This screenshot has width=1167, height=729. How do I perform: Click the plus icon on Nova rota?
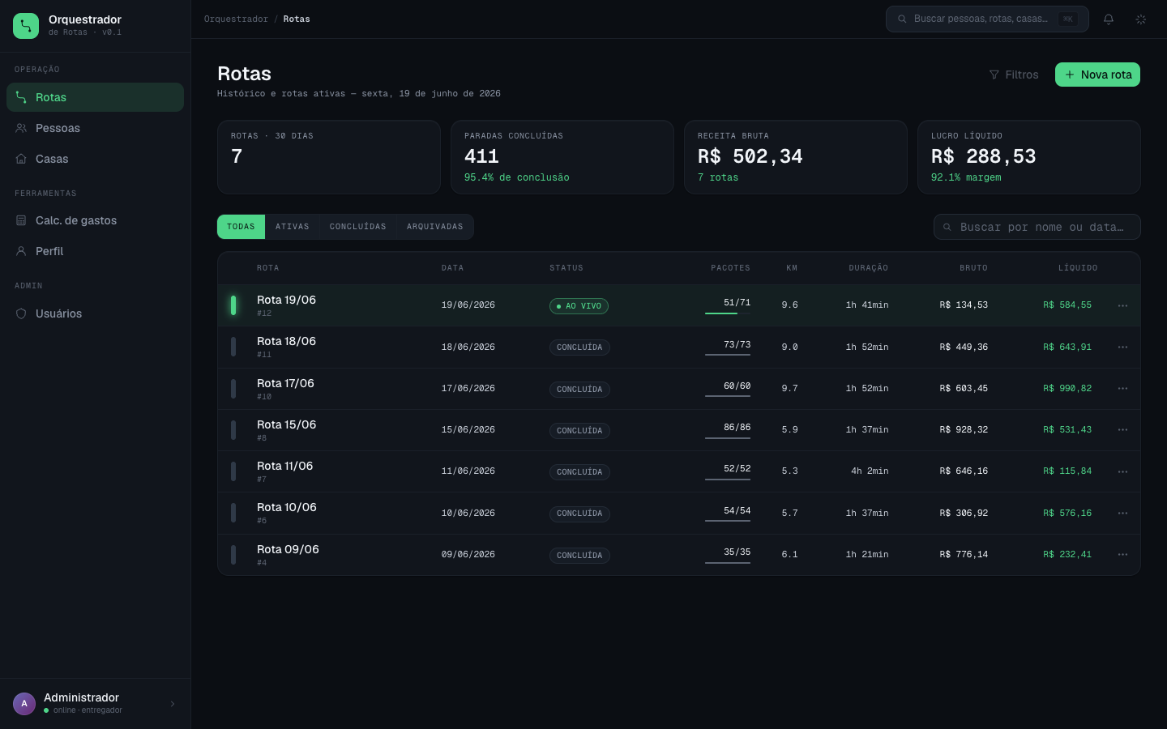(1070, 75)
